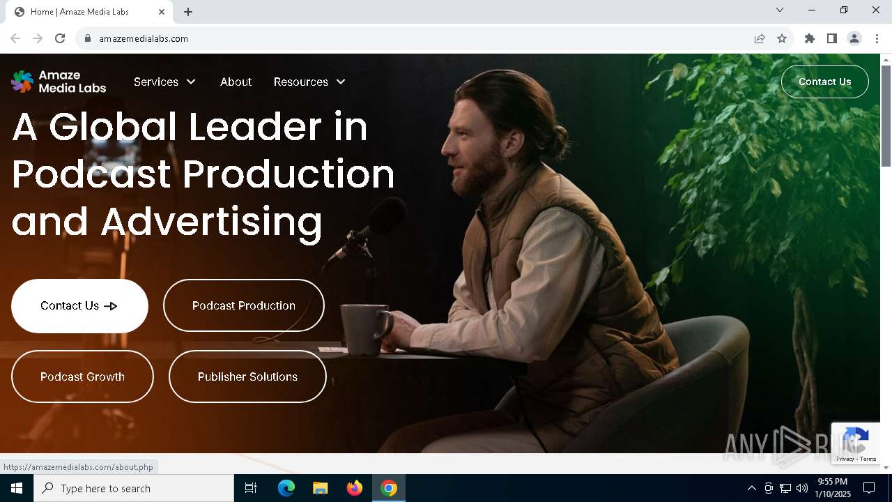Open the Services navigation item
This screenshot has height=502, width=892.
click(156, 82)
